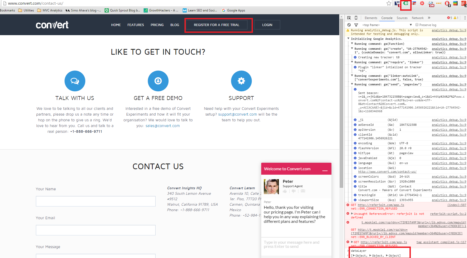Image resolution: width=467 pixels, height=258 pixels.
Task: Click the page vertical scrollbar thumb
Action: click(x=342, y=103)
